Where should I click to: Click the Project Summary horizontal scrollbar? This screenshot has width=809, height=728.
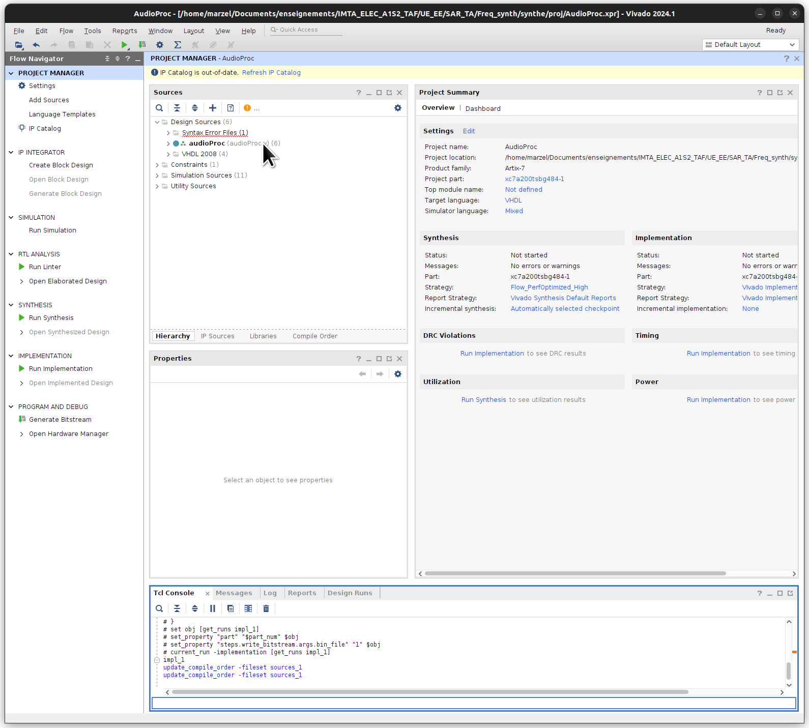575,573
